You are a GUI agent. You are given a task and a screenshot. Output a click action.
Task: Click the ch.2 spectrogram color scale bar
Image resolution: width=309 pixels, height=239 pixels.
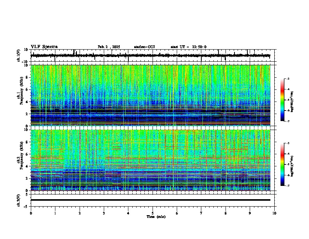click(x=282, y=164)
